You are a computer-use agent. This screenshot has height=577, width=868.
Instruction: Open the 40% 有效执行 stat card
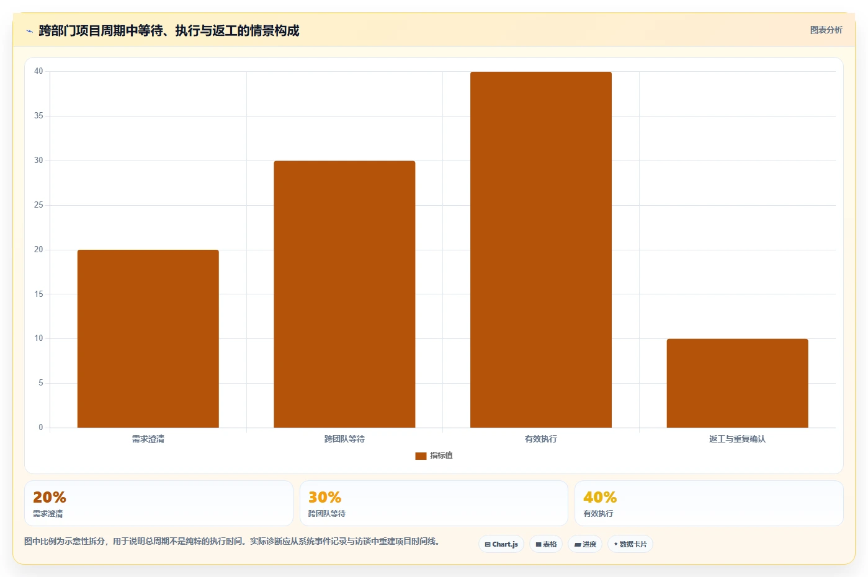(709, 503)
